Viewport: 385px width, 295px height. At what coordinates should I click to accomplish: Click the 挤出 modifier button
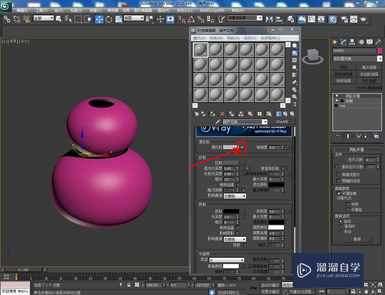[343, 67]
